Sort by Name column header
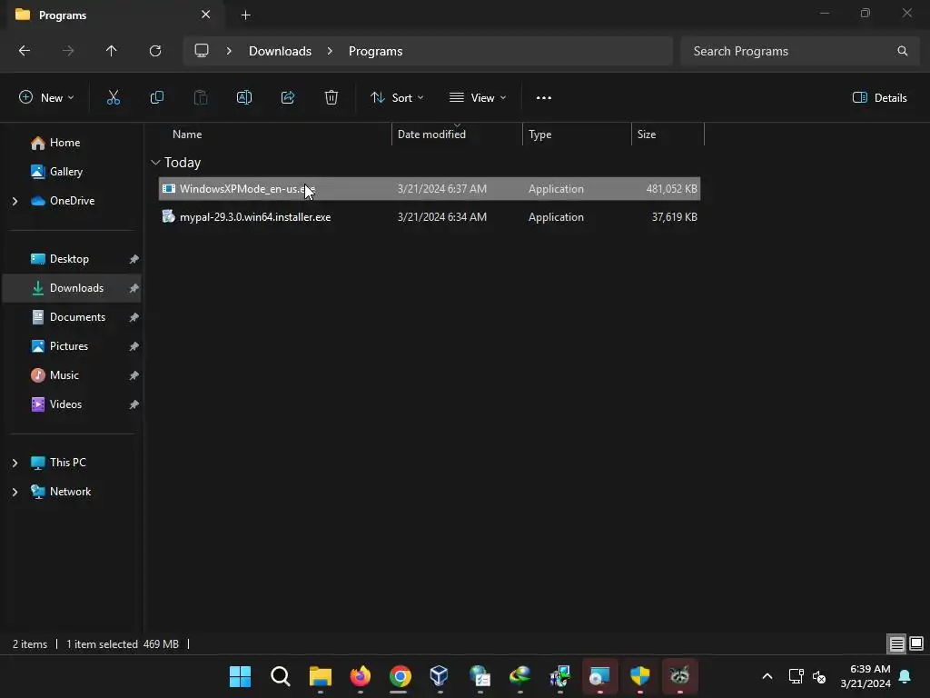The width and height of the screenshot is (930, 698). [x=275, y=135]
